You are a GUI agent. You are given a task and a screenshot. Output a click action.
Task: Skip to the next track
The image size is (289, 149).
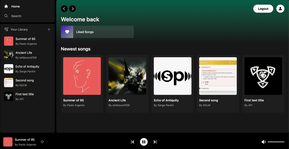(155, 142)
